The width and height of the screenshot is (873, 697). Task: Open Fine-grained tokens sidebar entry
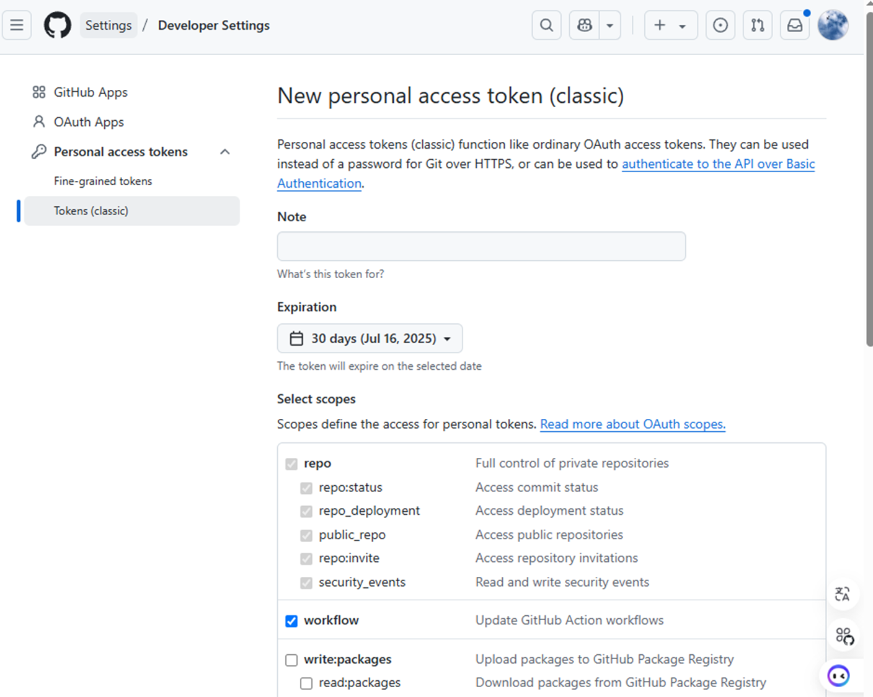103,181
